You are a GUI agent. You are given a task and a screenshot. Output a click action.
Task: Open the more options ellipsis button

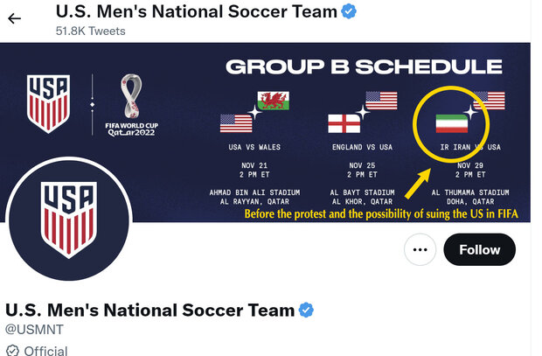pyautogui.click(x=420, y=250)
